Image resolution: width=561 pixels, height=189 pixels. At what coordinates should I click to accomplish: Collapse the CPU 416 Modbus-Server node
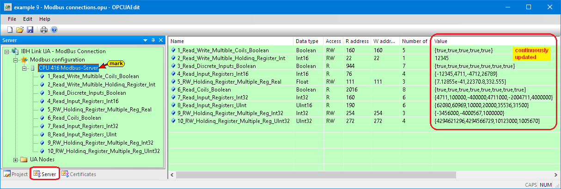pos(24,68)
